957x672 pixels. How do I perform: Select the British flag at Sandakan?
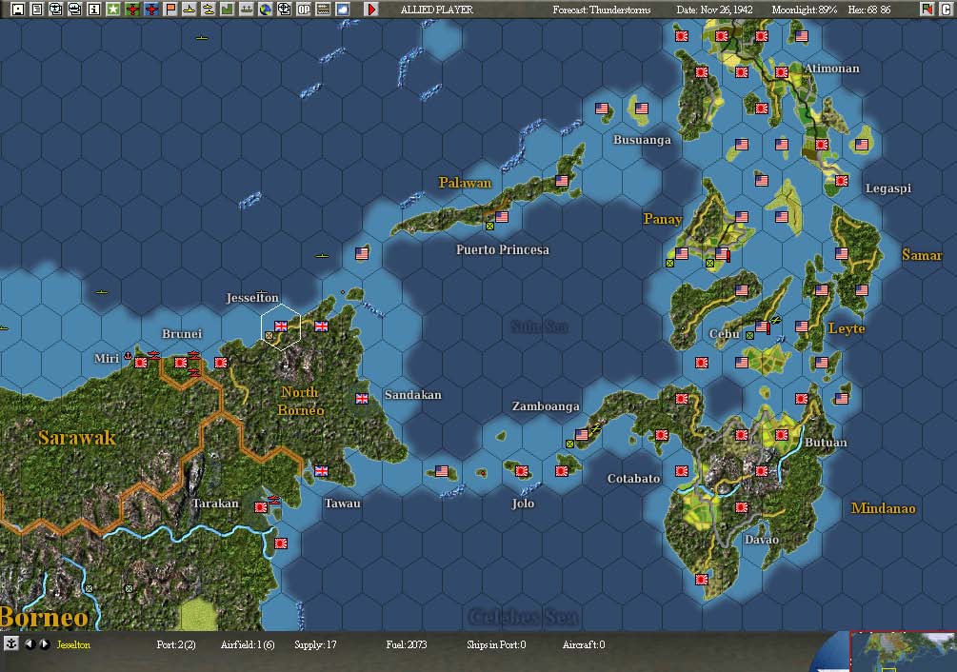point(362,399)
